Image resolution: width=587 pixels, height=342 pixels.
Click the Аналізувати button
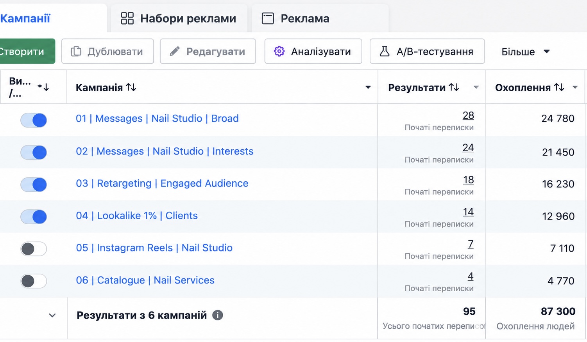313,51
